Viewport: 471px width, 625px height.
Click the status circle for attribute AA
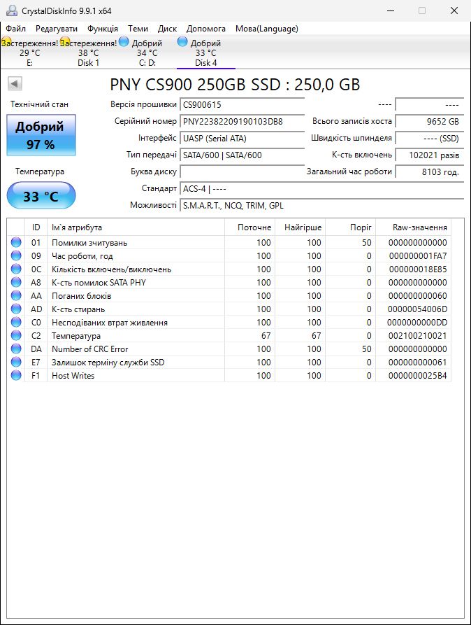click(16, 295)
